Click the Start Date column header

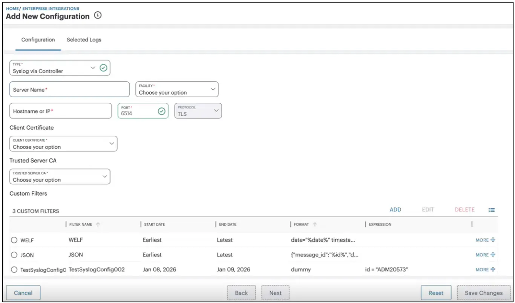click(x=155, y=224)
